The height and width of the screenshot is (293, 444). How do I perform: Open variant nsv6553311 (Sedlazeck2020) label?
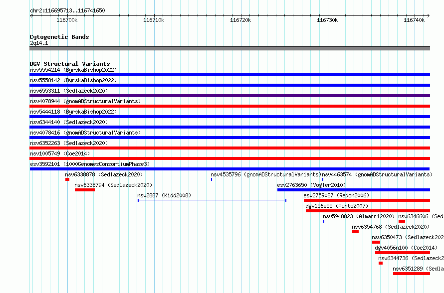(69, 91)
